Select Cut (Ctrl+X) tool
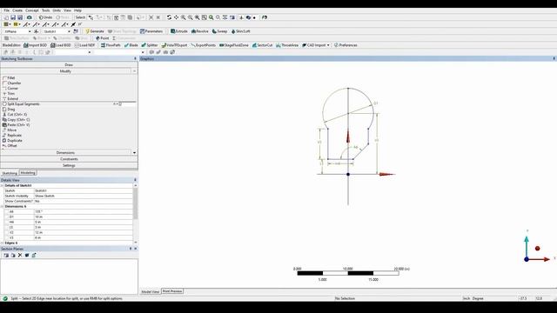 (15, 114)
